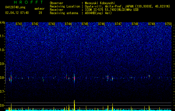Click the 0749 time marker

tap(152, 24)
